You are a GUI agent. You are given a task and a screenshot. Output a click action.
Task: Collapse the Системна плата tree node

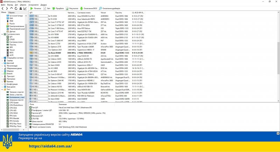point(2,34)
